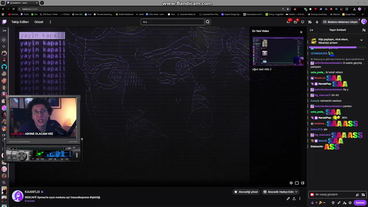
Task: Open the three-dot menu beside Gözat
Action: (50, 22)
